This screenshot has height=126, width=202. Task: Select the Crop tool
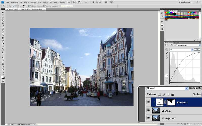pyautogui.click(x=3, y=24)
